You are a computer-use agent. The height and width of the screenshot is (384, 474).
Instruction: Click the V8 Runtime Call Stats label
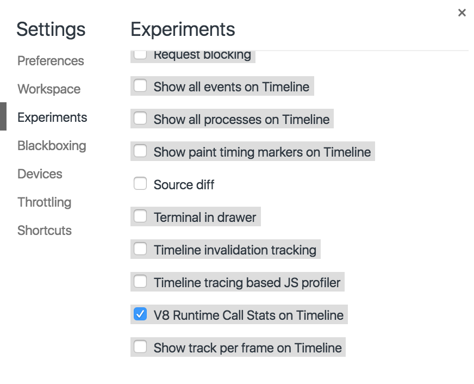tap(248, 315)
